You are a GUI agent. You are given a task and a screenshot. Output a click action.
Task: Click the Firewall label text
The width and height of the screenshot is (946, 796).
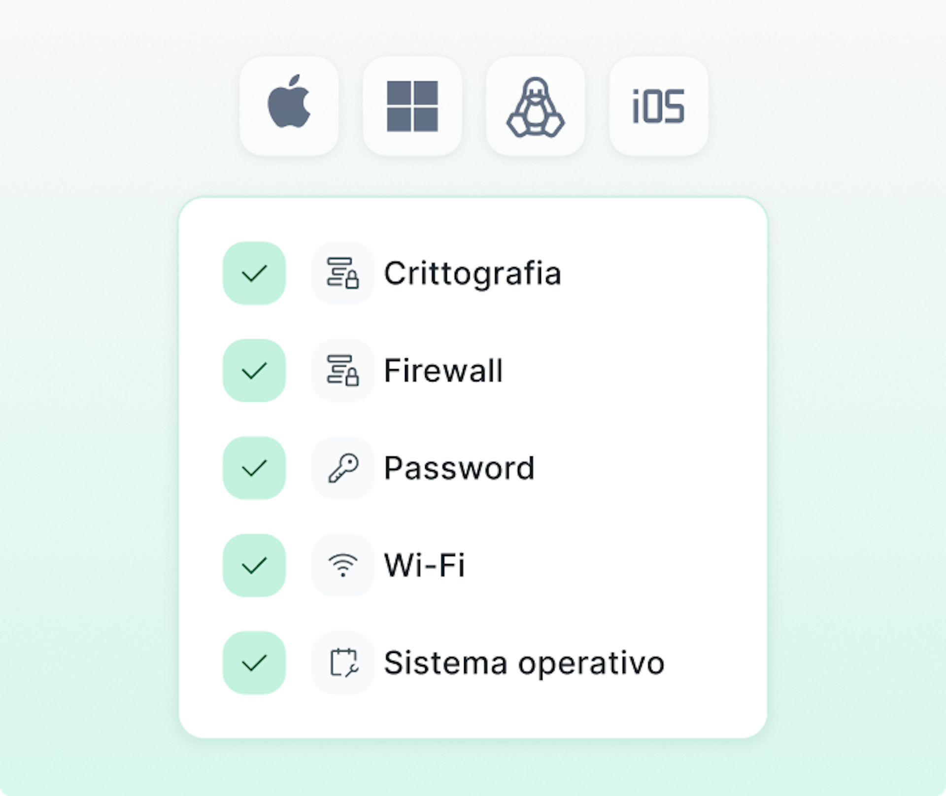pos(443,371)
